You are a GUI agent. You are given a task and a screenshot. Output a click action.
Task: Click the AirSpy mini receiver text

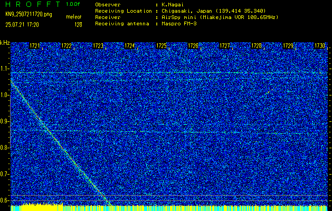tap(220, 17)
